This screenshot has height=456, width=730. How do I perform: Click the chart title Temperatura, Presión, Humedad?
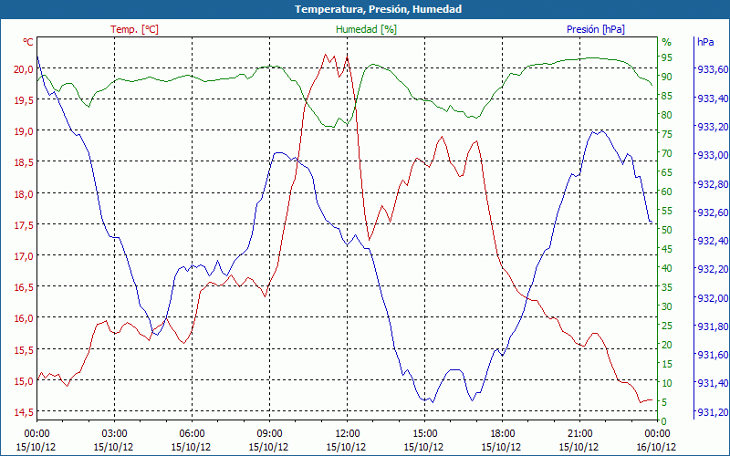click(378, 9)
